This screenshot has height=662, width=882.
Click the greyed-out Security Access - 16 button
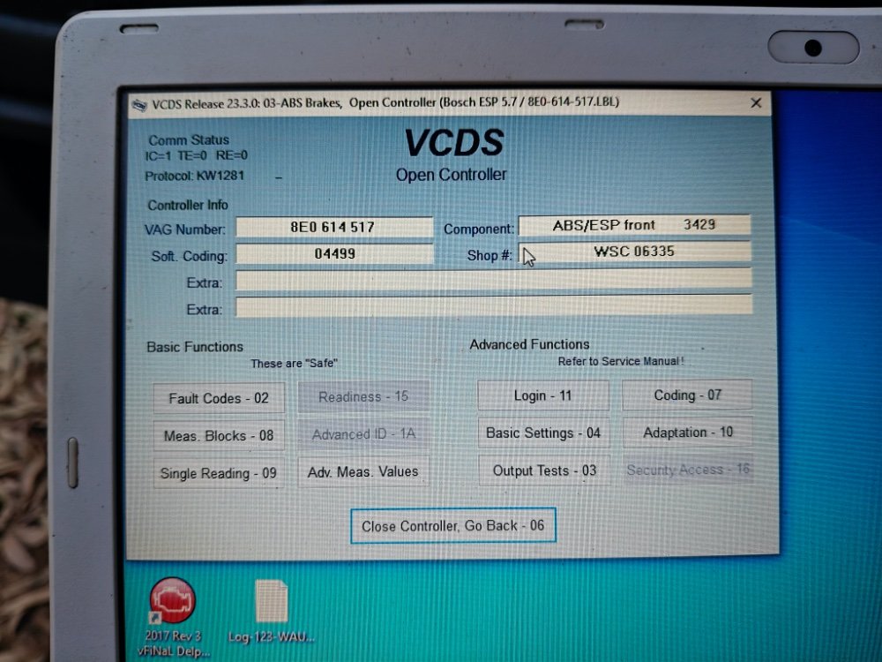[689, 470]
